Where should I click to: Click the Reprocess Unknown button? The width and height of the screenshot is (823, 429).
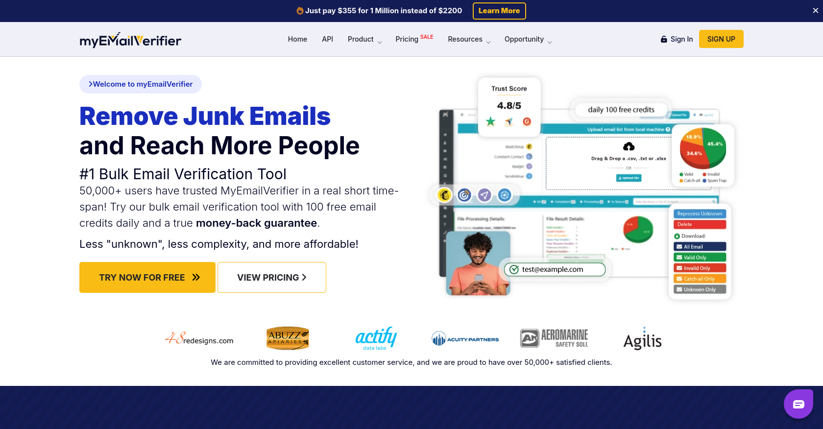700,214
